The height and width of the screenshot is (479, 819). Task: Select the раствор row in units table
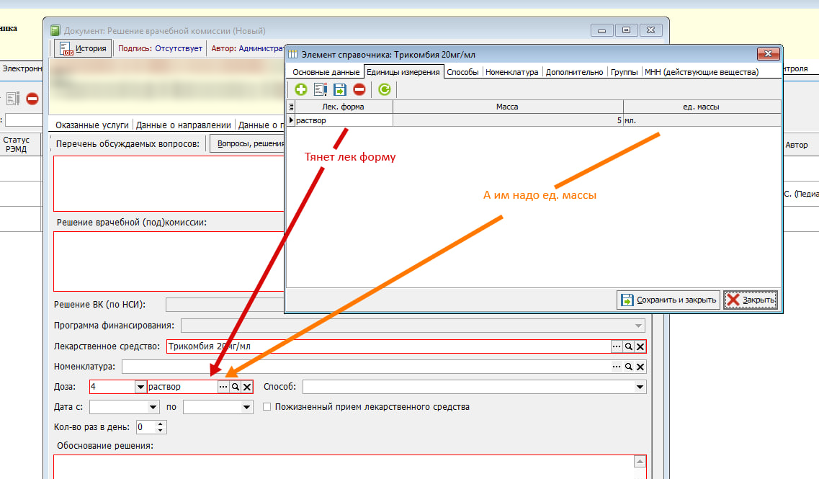click(534, 120)
